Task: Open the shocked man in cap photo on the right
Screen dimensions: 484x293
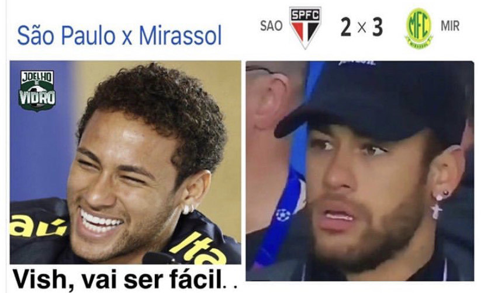Action: coord(359,171)
